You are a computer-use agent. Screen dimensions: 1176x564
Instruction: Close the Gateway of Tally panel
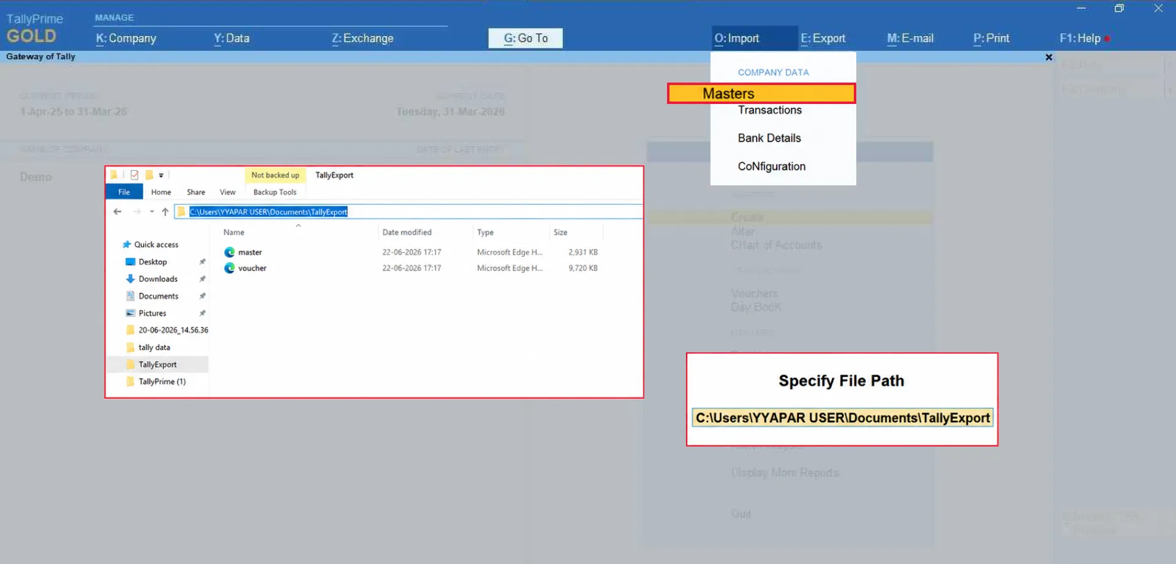1049,57
